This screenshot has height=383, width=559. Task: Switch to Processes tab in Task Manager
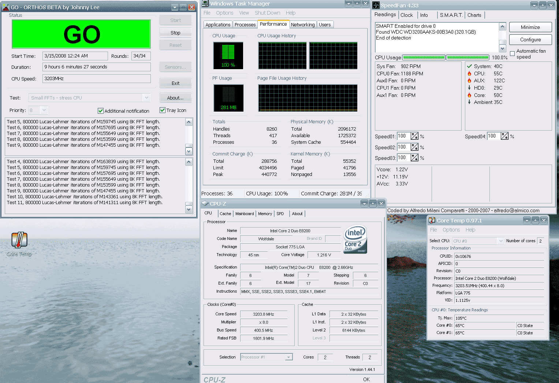coord(245,25)
